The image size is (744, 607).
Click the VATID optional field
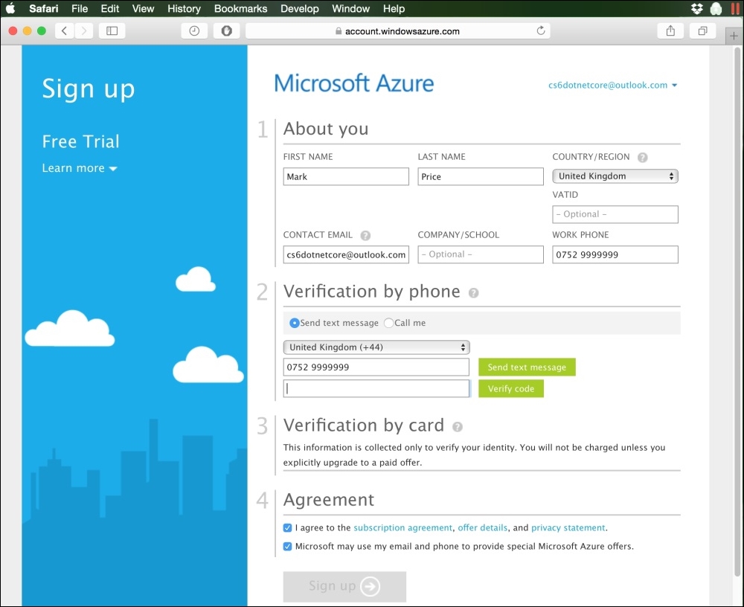click(x=615, y=214)
